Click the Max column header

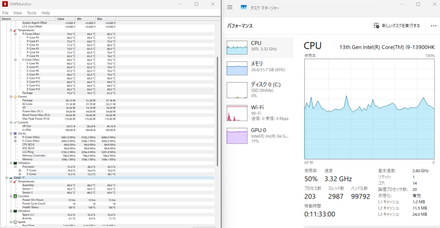(106, 19)
